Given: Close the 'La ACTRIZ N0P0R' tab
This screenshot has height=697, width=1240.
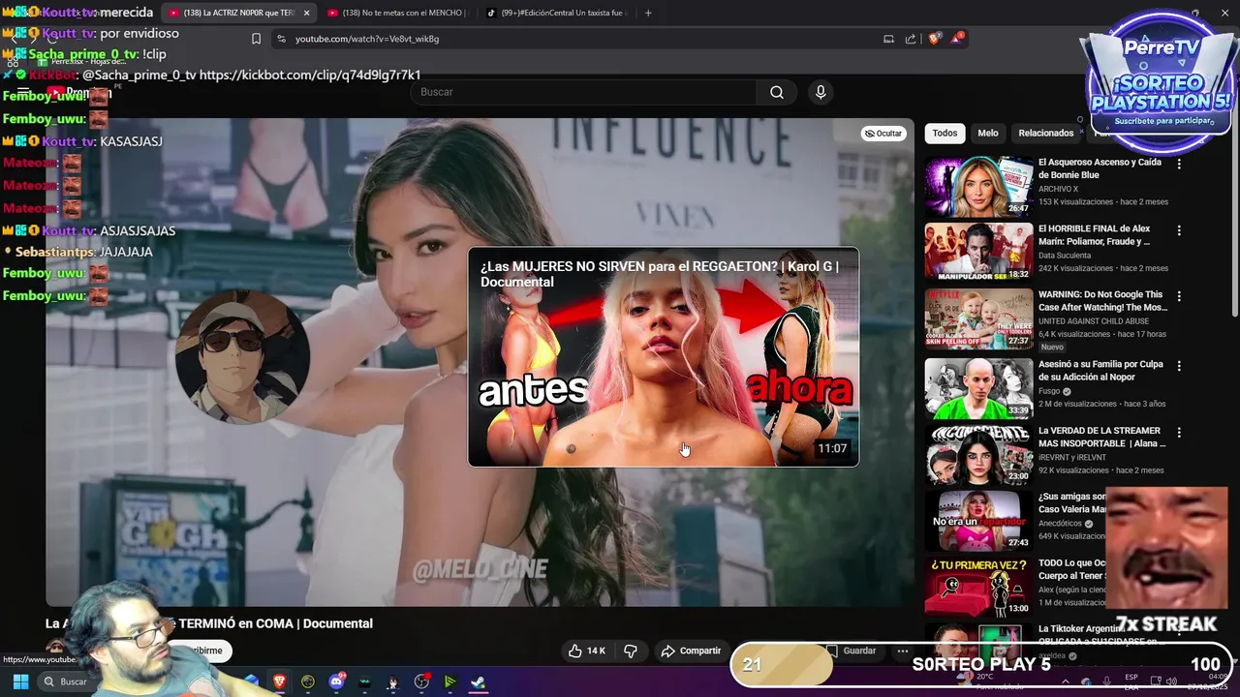Looking at the screenshot, I should click(x=307, y=13).
